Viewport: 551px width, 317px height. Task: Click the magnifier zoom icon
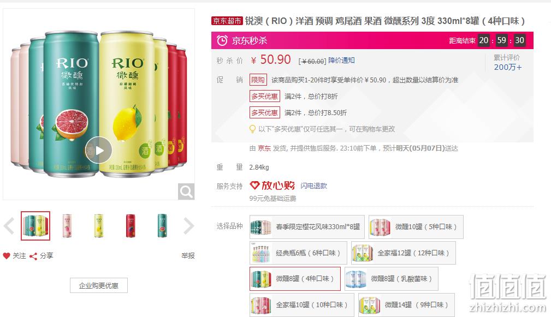(186, 192)
